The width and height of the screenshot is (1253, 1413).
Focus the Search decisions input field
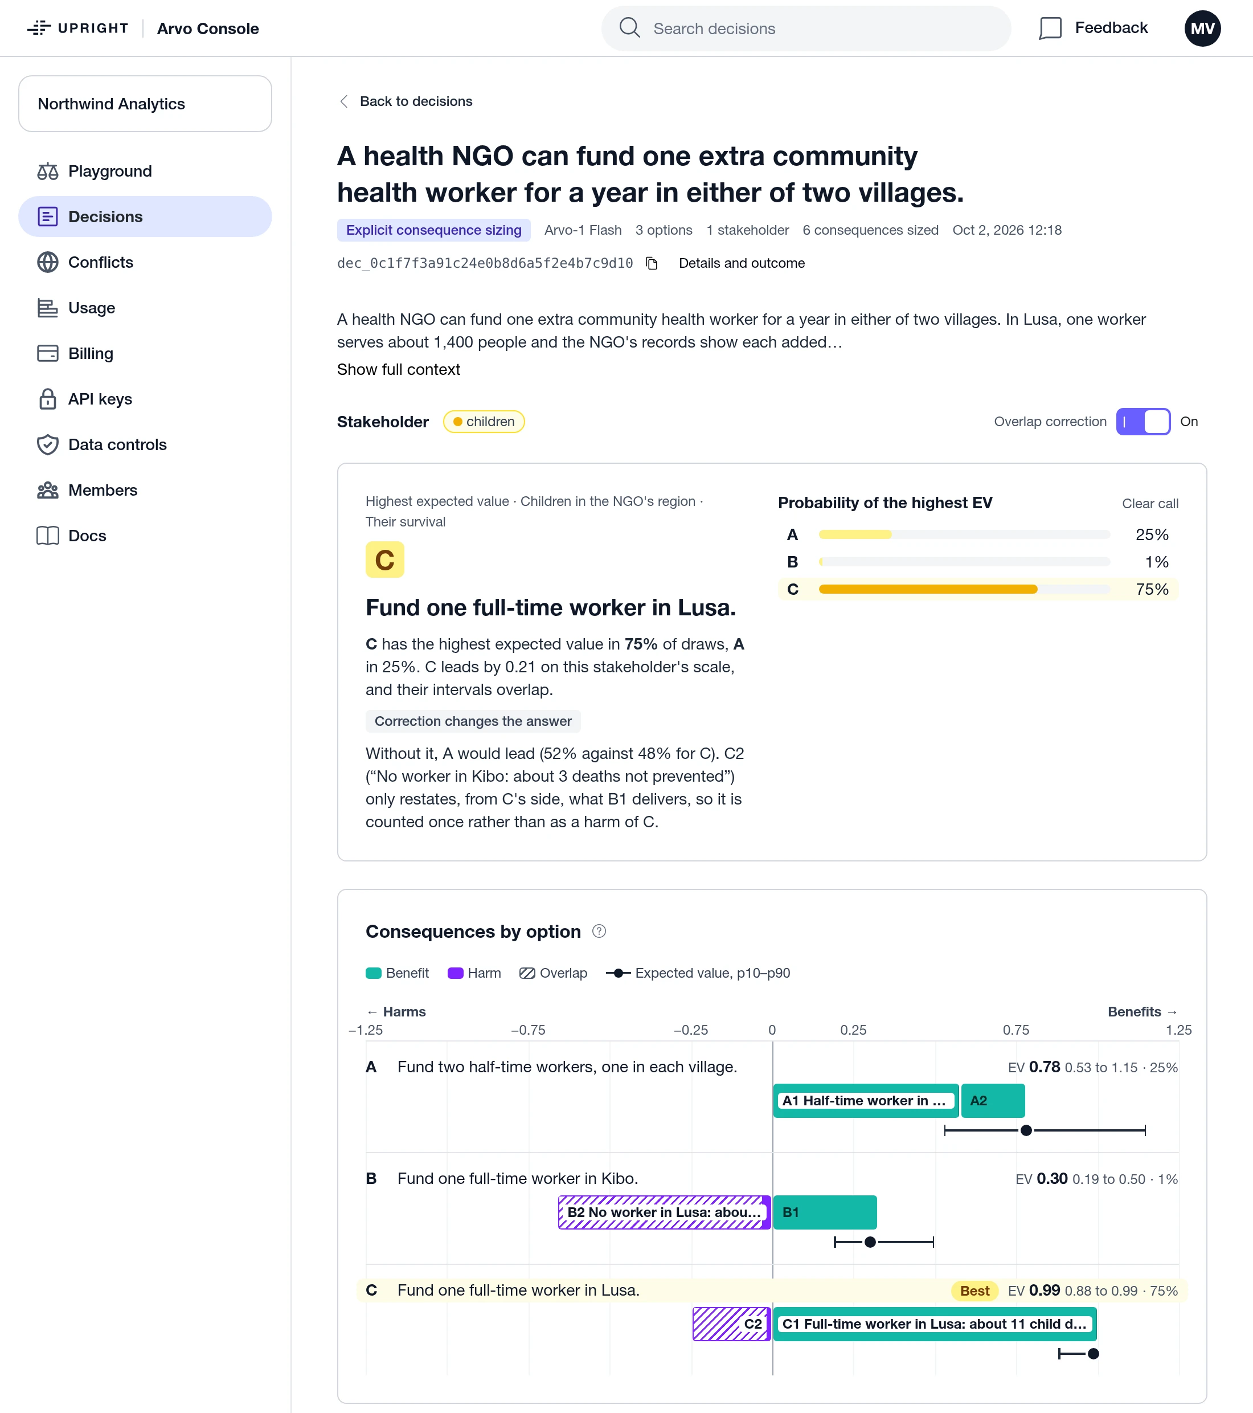pos(806,28)
